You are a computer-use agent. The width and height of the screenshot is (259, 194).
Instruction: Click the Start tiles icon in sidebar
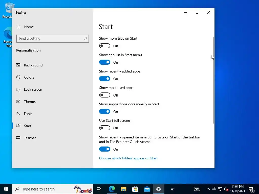coord(18,126)
